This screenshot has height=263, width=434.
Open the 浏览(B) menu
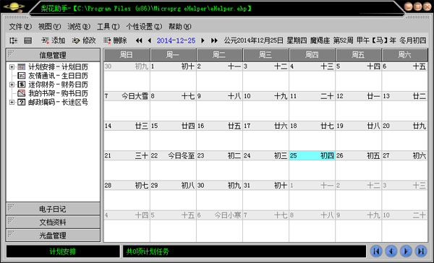pos(79,27)
